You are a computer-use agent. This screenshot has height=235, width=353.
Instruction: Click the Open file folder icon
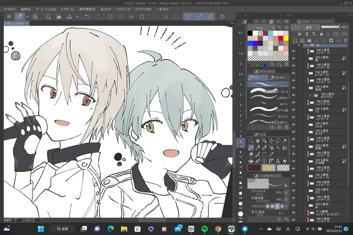(59, 16)
